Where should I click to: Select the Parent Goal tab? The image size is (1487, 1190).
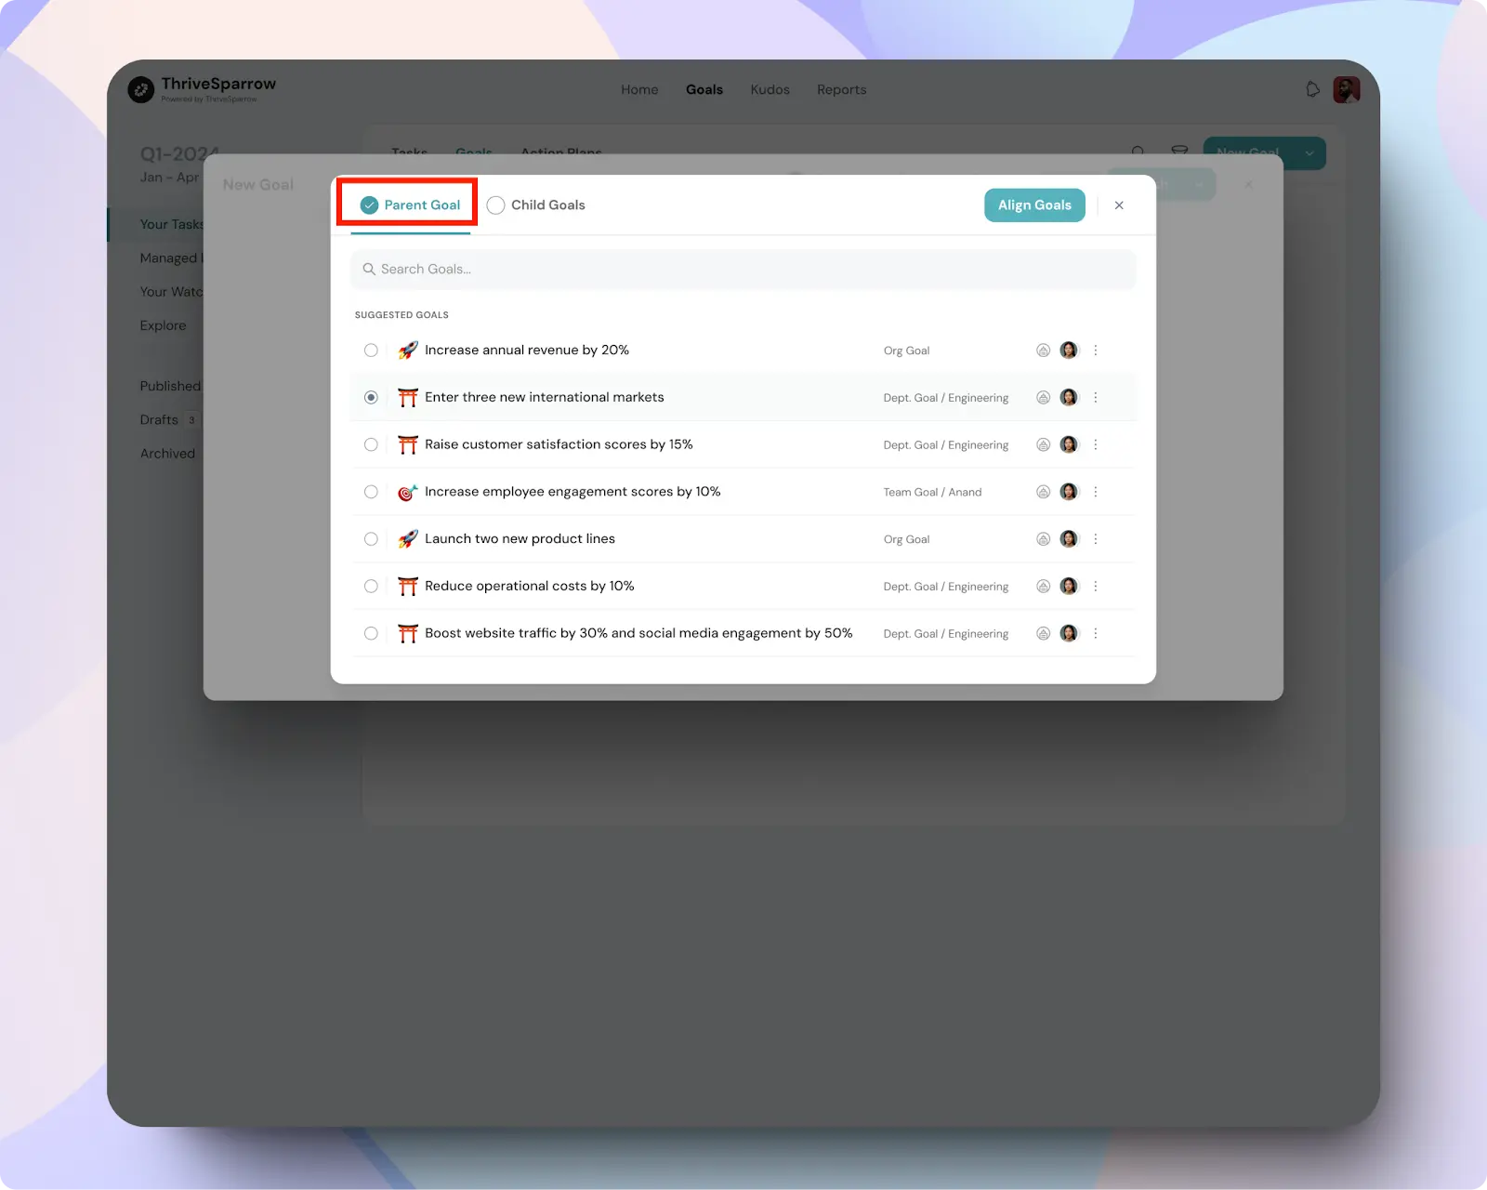tap(410, 205)
